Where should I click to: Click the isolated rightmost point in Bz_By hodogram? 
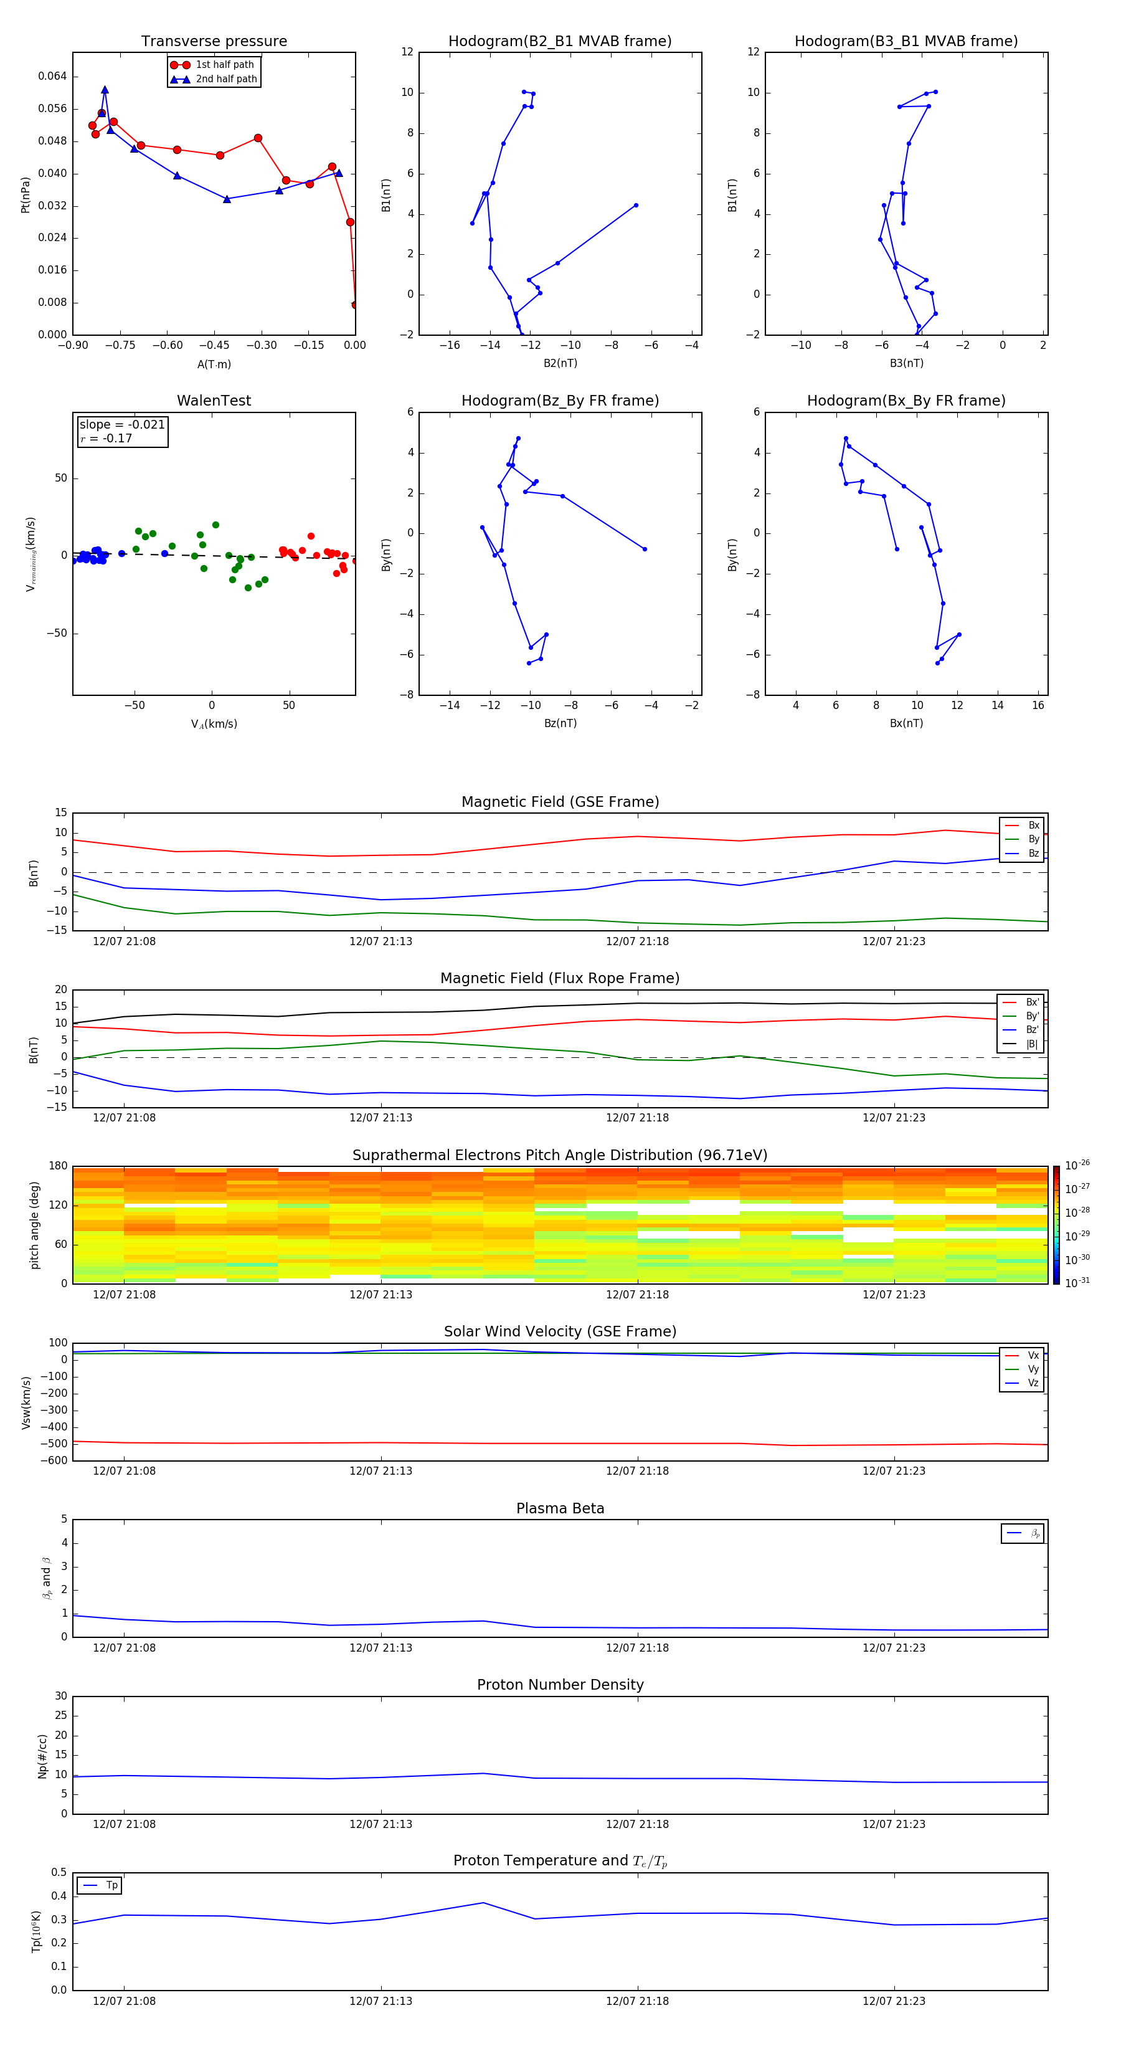645,549
